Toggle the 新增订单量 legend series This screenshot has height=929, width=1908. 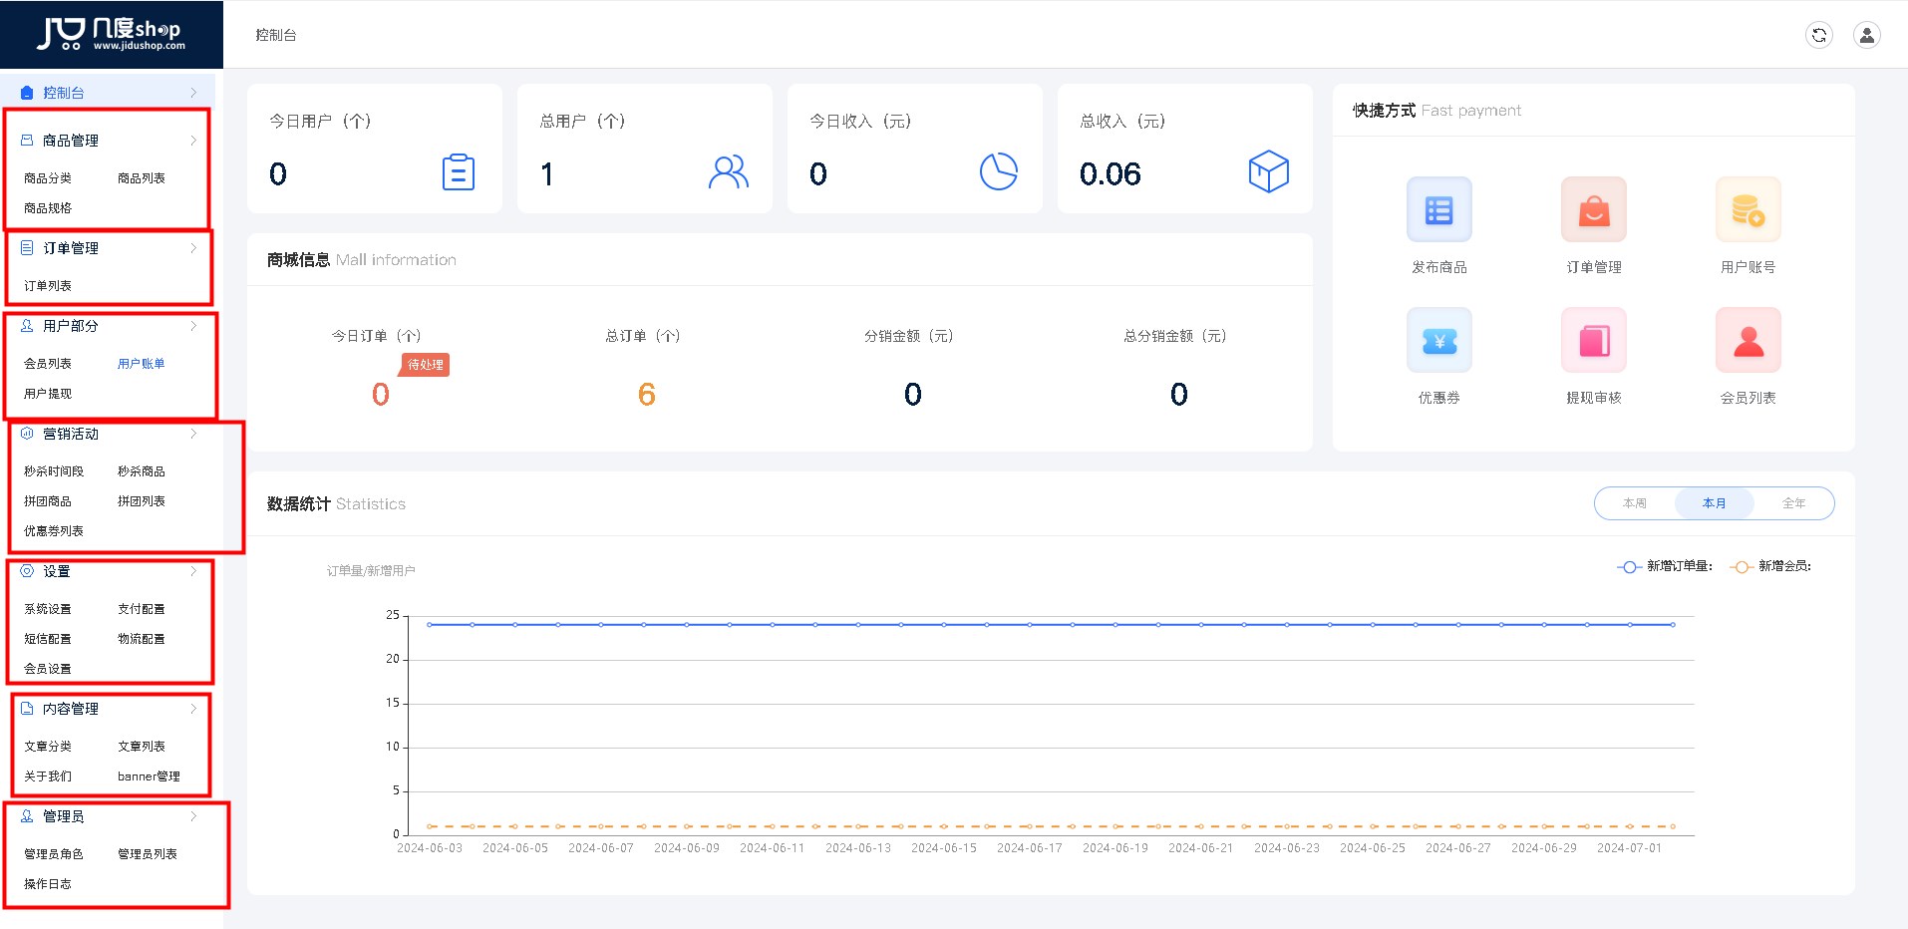[1664, 566]
